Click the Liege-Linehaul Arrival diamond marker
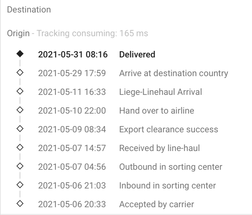This screenshot has width=252, height=215. [x=20, y=92]
